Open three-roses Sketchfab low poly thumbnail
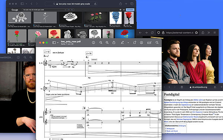The image size is (223, 140). (96, 17)
